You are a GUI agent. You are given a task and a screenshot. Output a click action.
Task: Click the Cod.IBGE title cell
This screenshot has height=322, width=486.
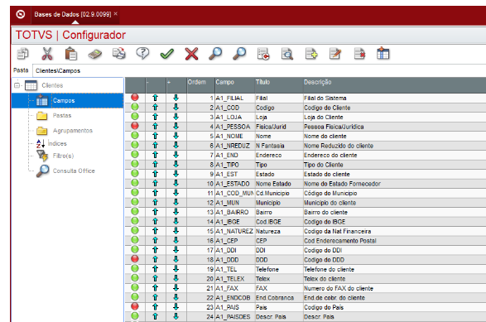click(279, 222)
